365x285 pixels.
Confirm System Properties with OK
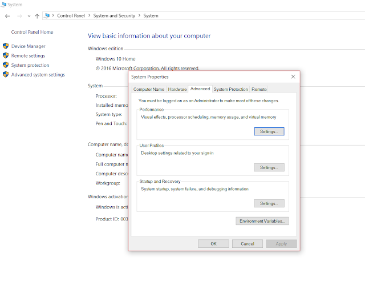tap(213, 244)
